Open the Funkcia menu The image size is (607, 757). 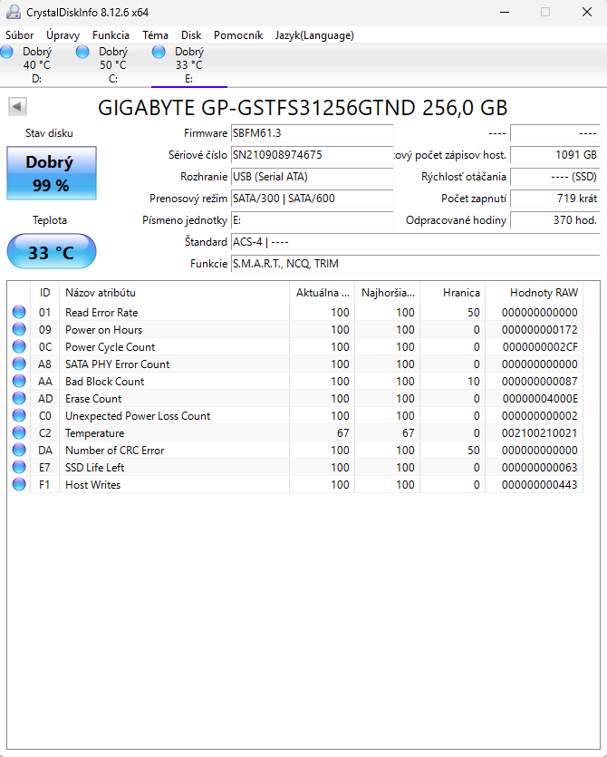111,35
